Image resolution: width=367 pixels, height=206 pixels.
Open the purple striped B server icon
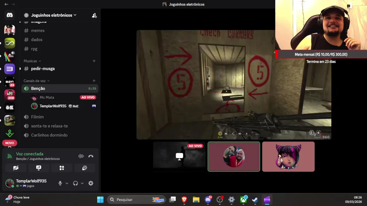(x=10, y=69)
